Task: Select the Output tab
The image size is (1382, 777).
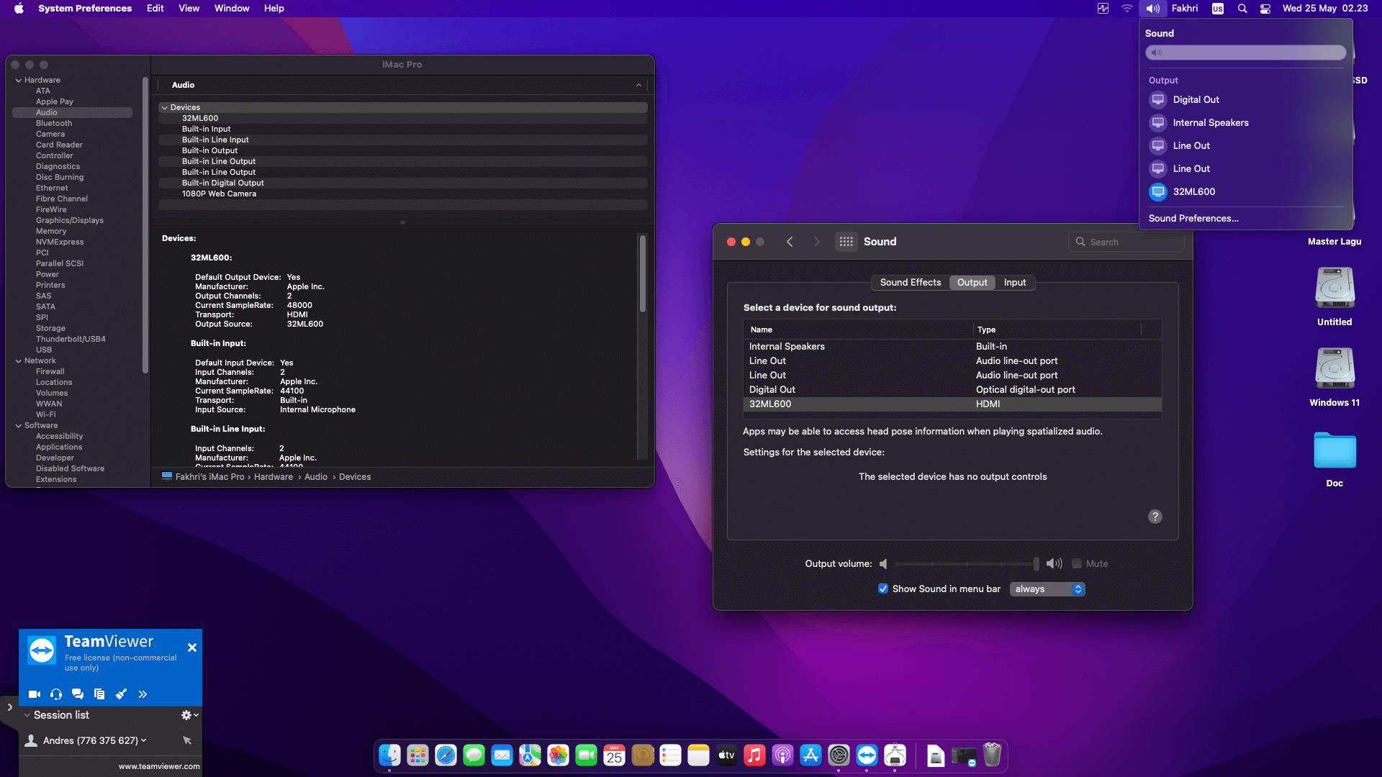Action: click(x=972, y=283)
